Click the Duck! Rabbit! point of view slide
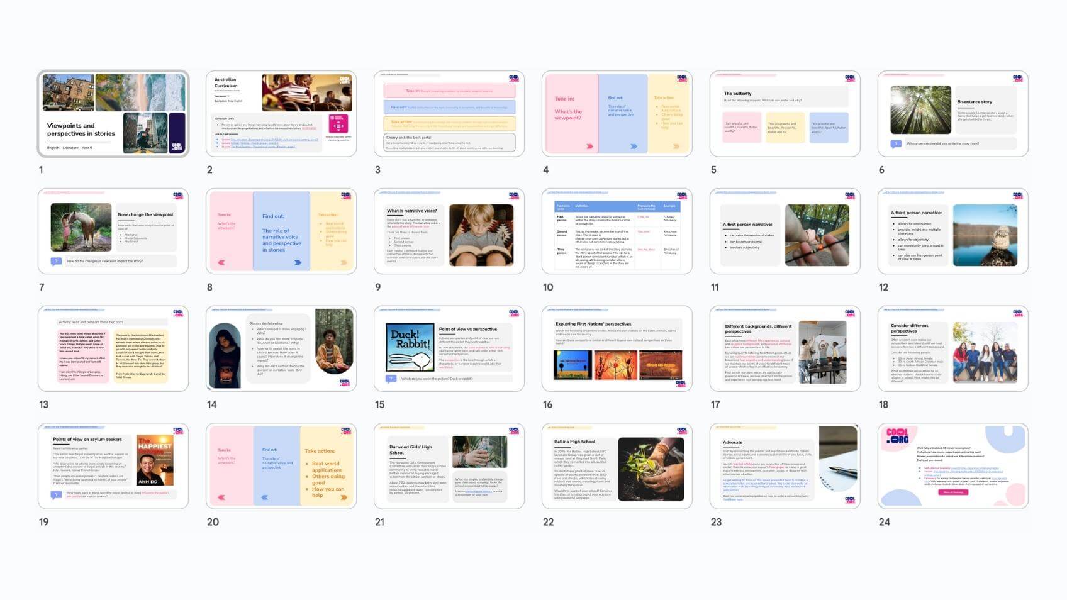This screenshot has width=1067, height=600. tap(449, 349)
